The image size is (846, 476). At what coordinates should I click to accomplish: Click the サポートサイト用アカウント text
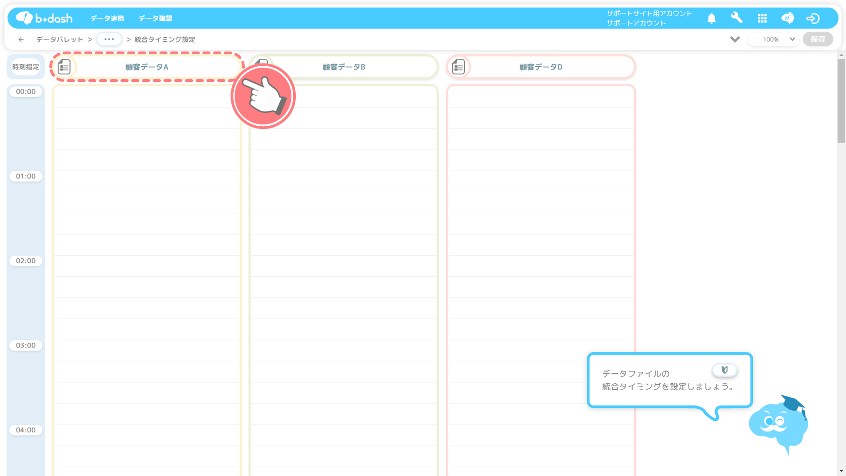(649, 13)
